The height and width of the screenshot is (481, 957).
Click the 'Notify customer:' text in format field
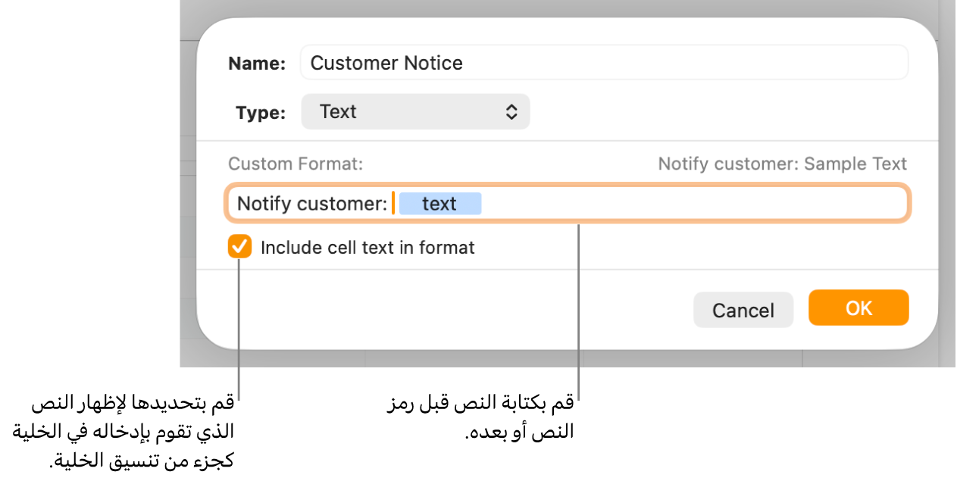(x=312, y=204)
